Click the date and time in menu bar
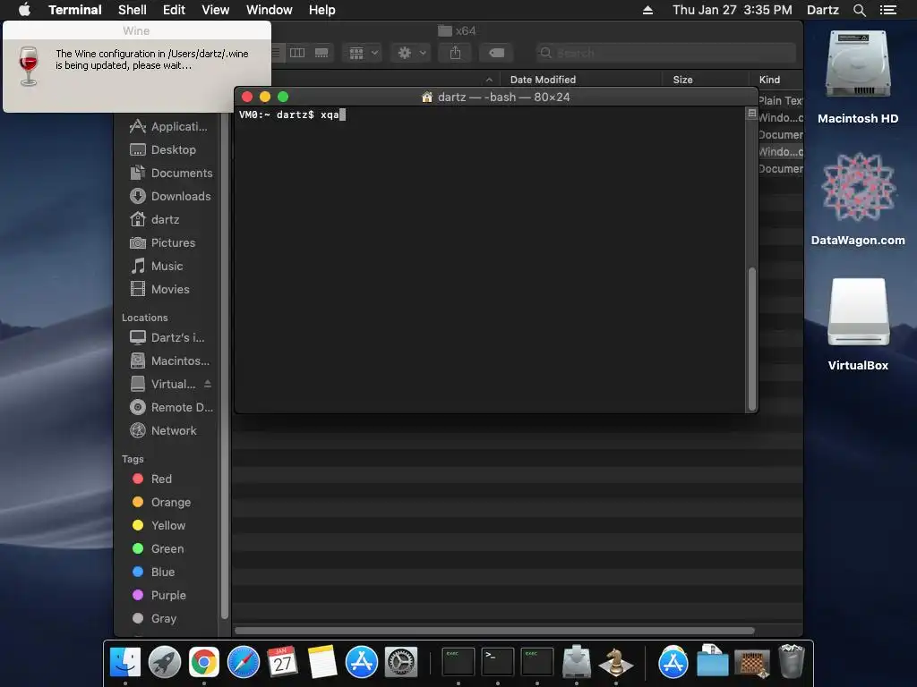This screenshot has height=687, width=917. pos(733,10)
